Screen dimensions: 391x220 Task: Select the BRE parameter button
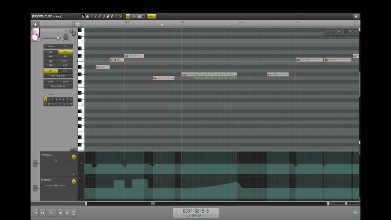[x=51, y=56]
